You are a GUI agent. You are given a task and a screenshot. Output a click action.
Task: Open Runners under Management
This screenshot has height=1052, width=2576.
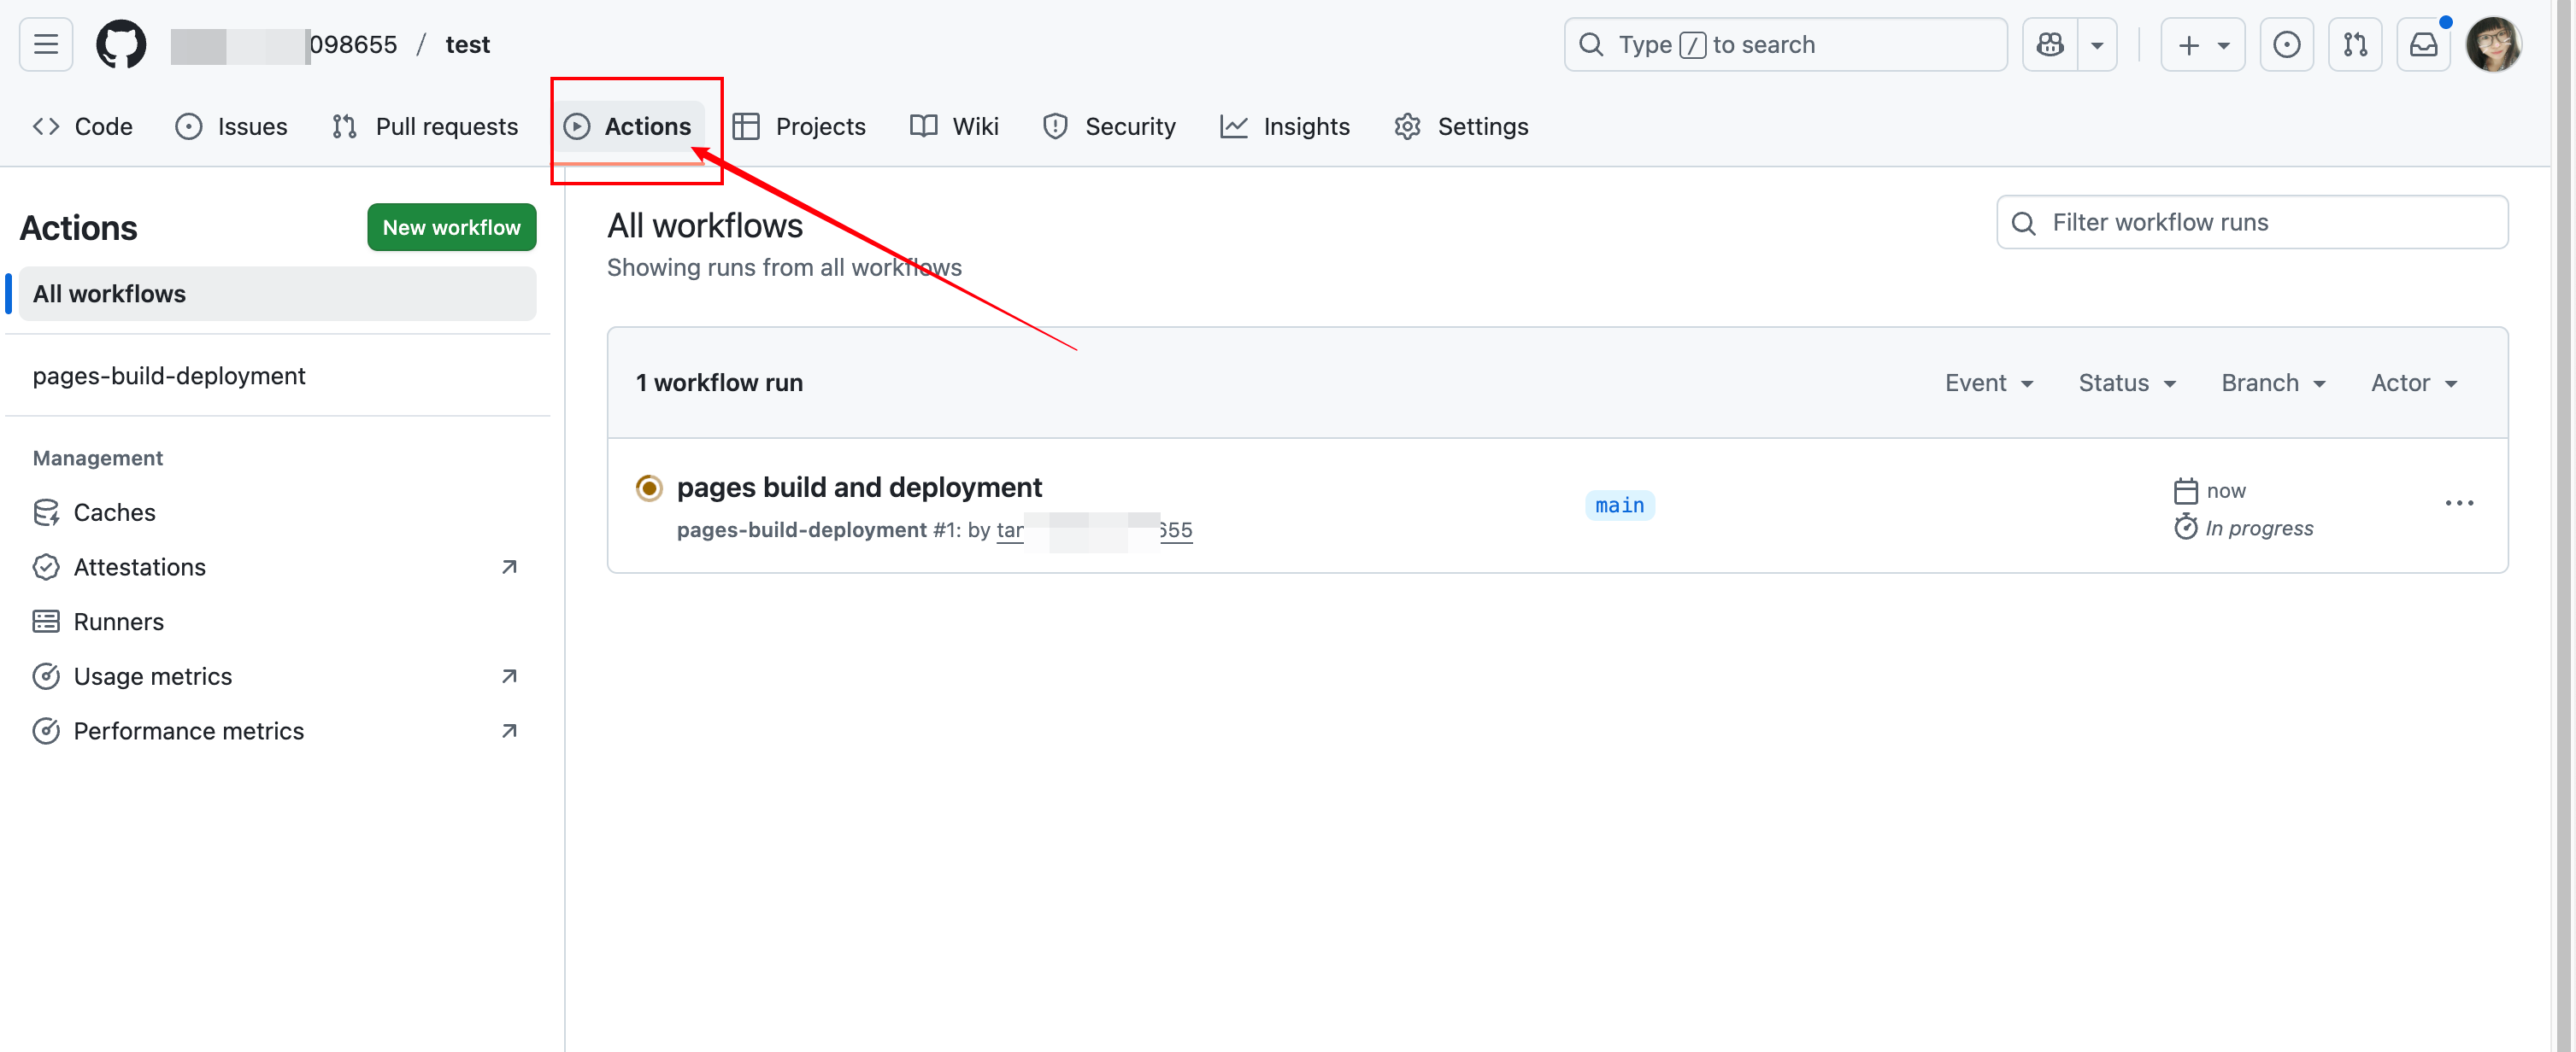coord(118,622)
